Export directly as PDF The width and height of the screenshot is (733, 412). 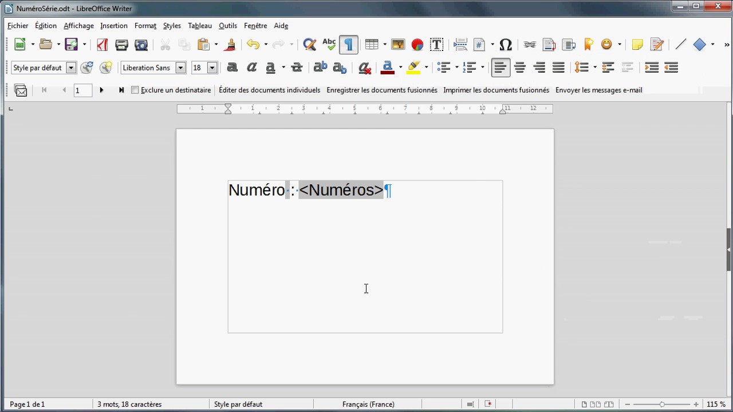pyautogui.click(x=102, y=45)
